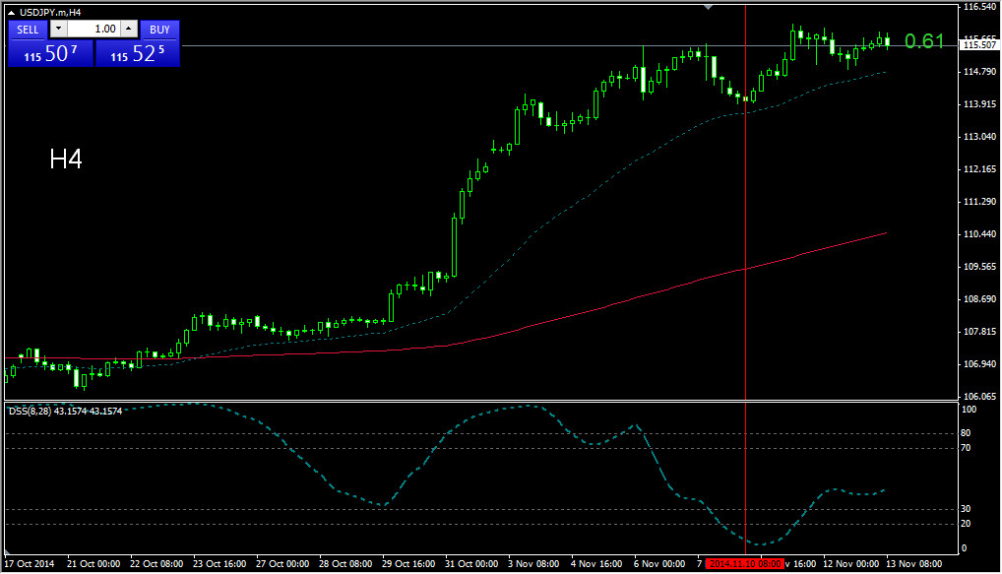1002x574 pixels.
Task: Click the 21 Oct 00:00 time label
Action: [x=94, y=564]
